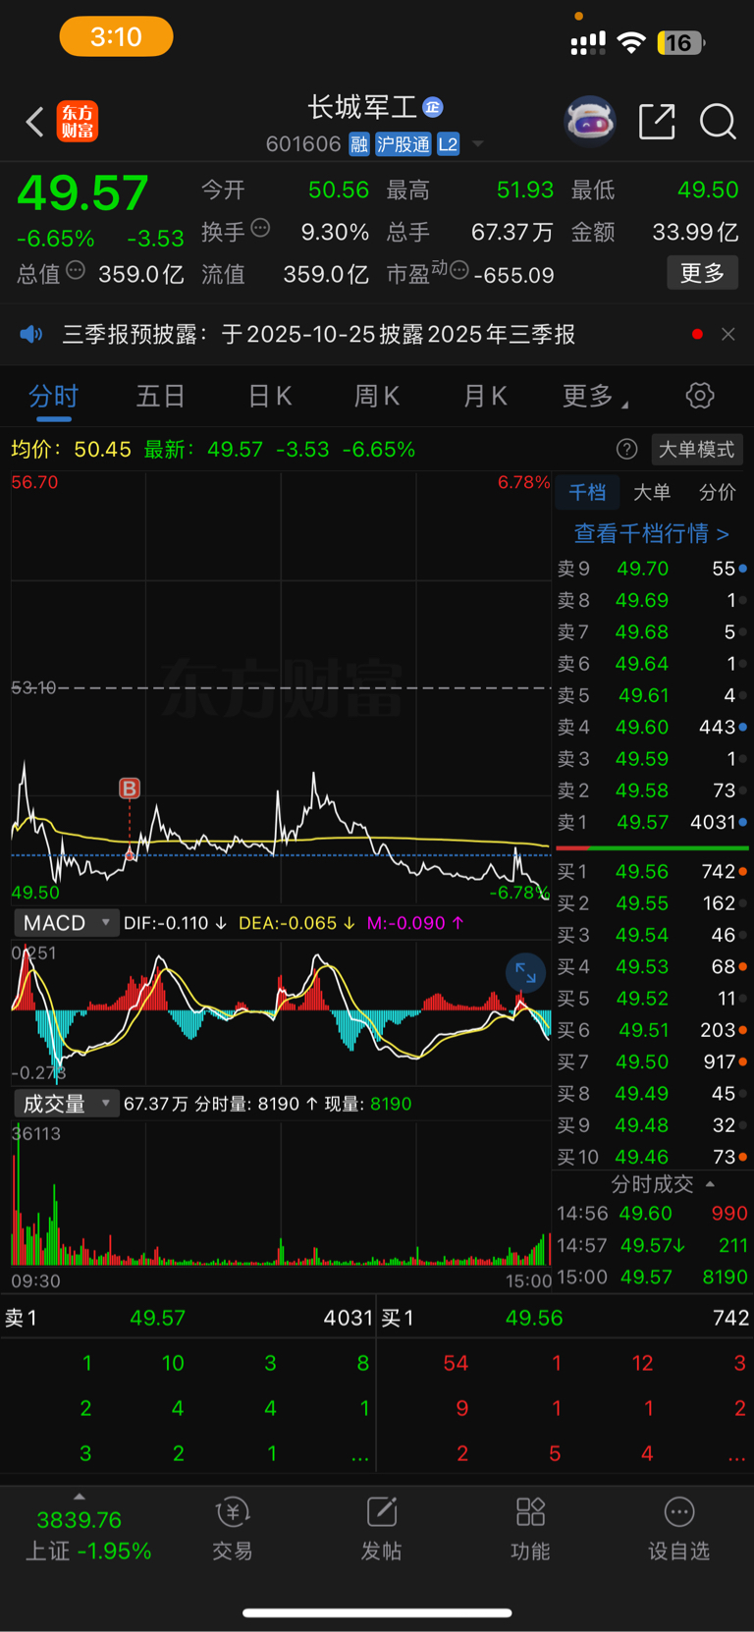Open the 交易 trade icon
This screenshot has width=754, height=1632.
point(233,1530)
